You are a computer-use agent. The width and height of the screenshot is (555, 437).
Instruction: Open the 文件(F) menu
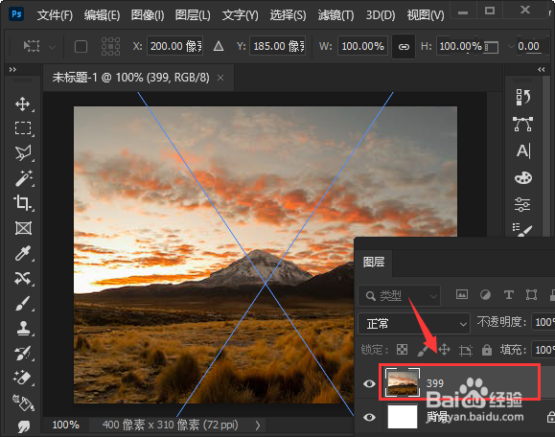55,15
